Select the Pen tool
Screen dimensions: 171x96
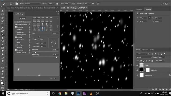2,58
